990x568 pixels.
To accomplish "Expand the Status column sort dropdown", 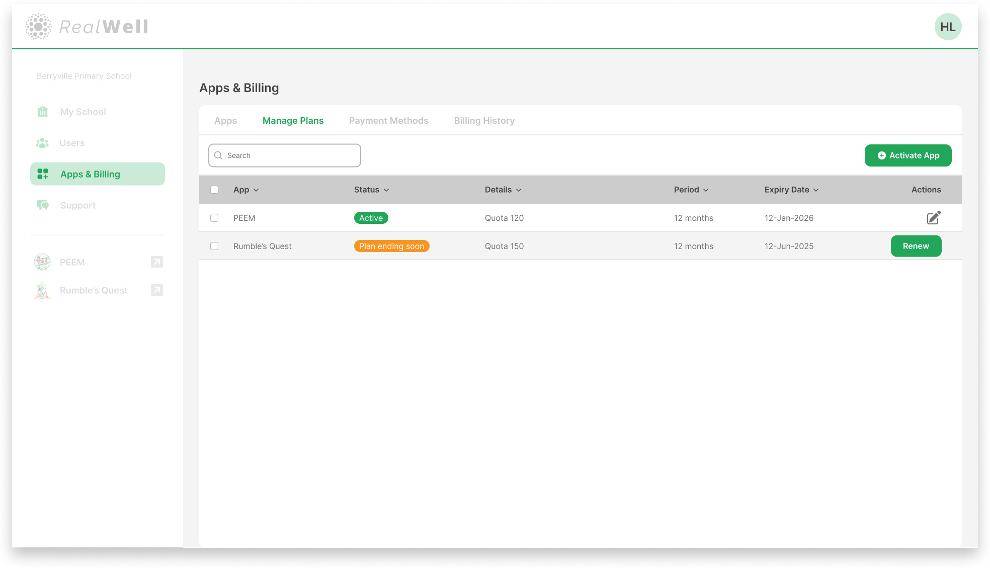I will [387, 190].
